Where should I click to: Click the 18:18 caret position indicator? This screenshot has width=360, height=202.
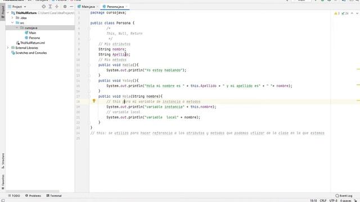click(313, 200)
